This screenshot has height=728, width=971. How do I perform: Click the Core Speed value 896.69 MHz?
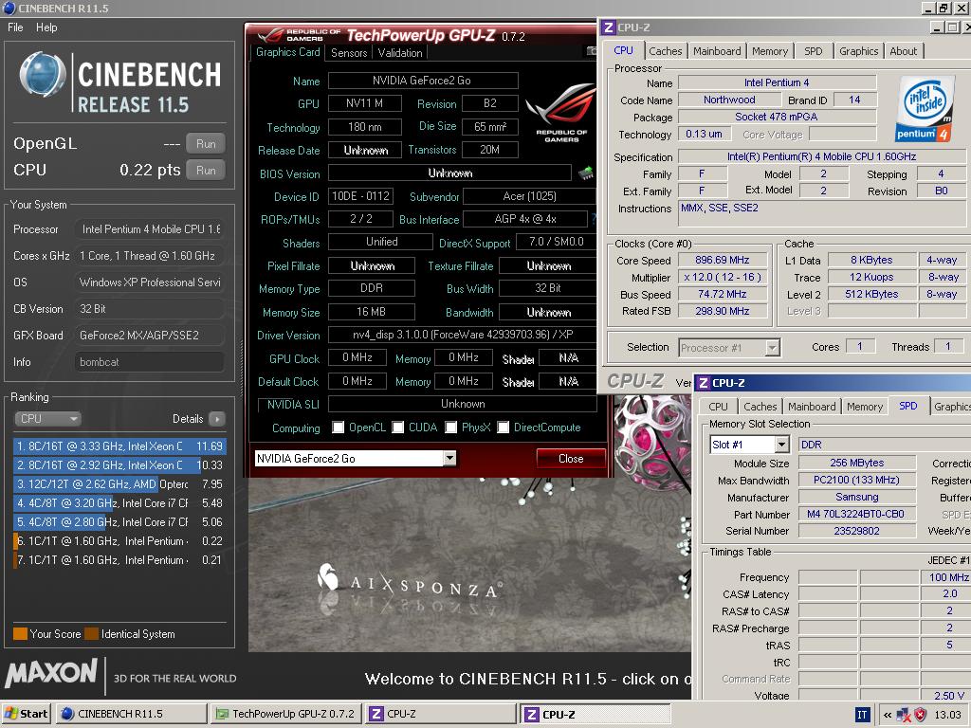click(722, 261)
